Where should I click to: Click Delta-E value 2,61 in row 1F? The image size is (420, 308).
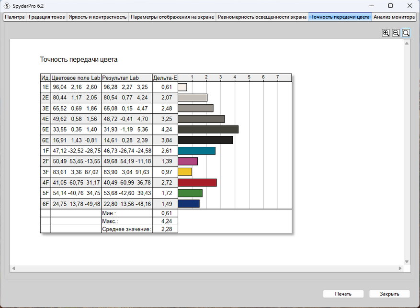(x=167, y=151)
